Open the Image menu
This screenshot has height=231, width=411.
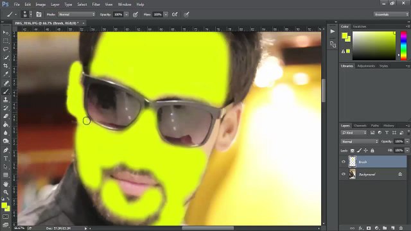pos(40,4)
